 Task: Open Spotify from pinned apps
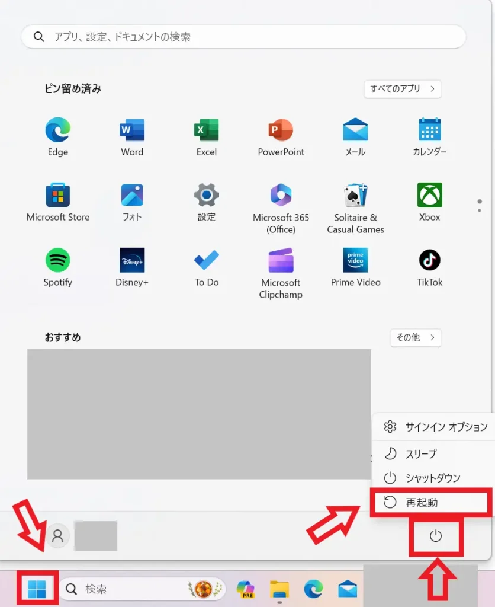click(58, 267)
